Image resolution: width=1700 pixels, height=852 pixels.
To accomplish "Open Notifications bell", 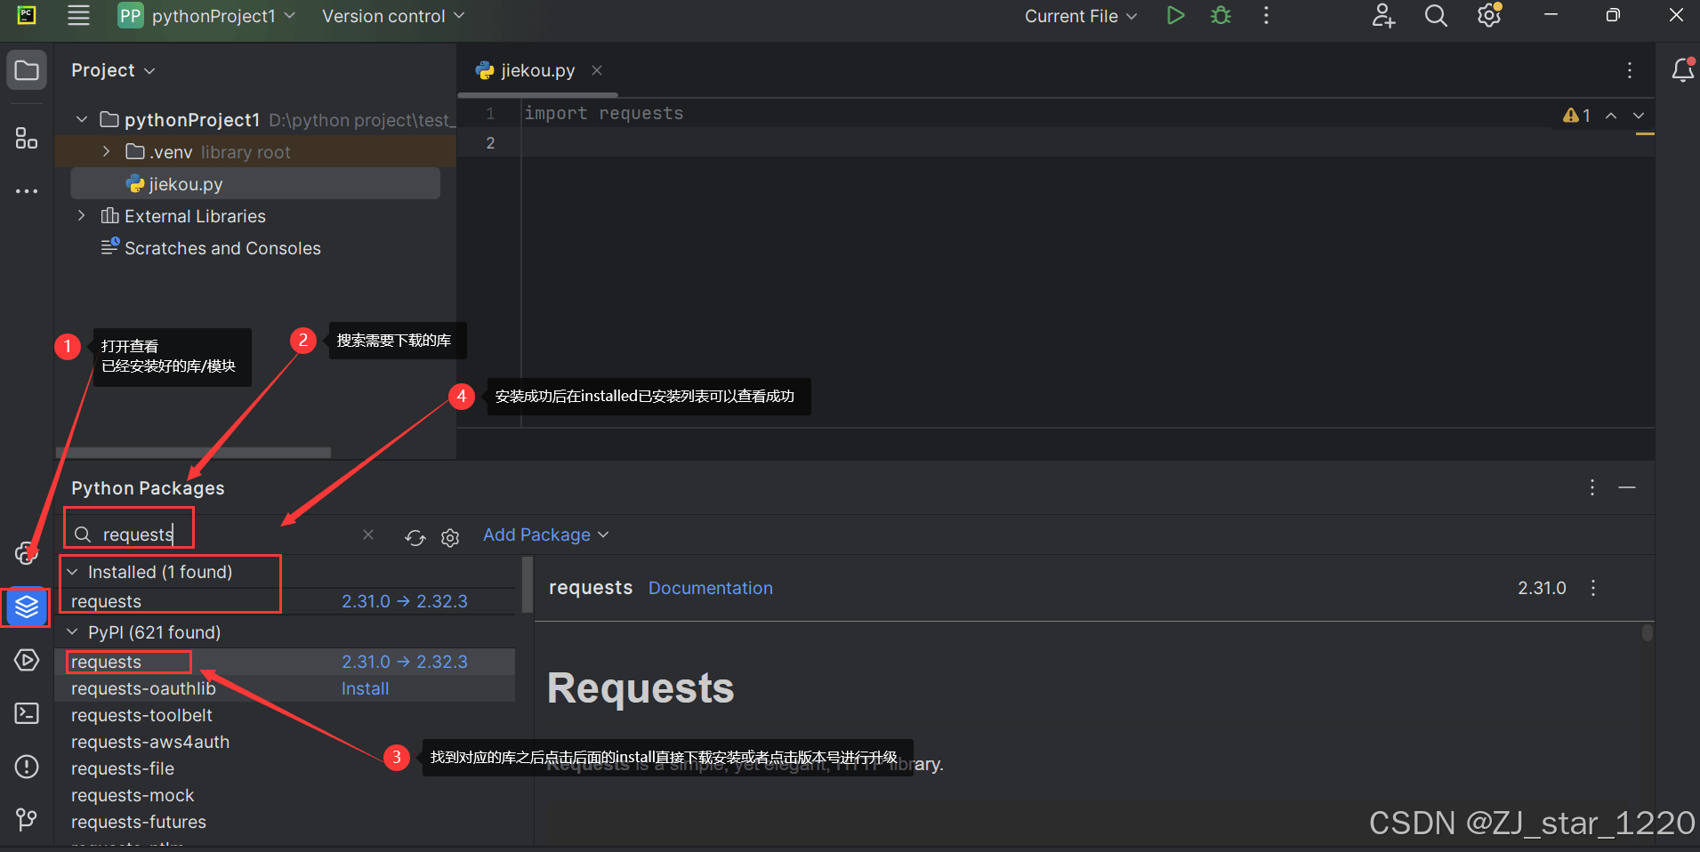I will click(x=1682, y=70).
